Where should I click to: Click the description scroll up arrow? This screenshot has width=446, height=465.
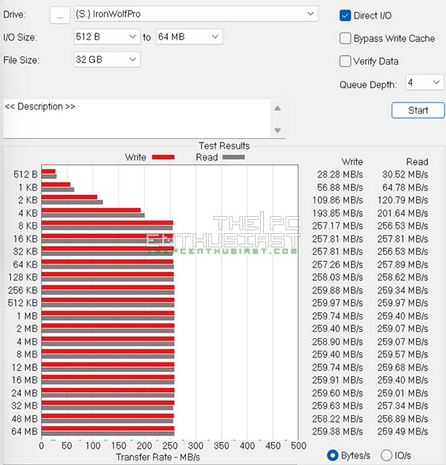point(278,108)
